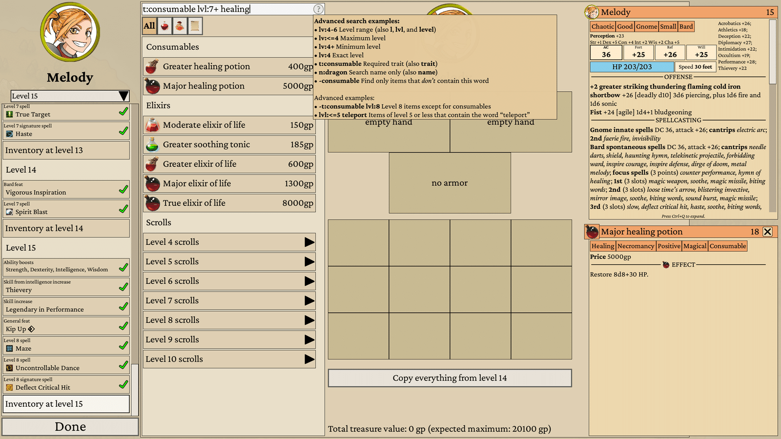Image resolution: width=781 pixels, height=439 pixels.
Task: Click the True elixir of life icon
Action: pos(152,203)
